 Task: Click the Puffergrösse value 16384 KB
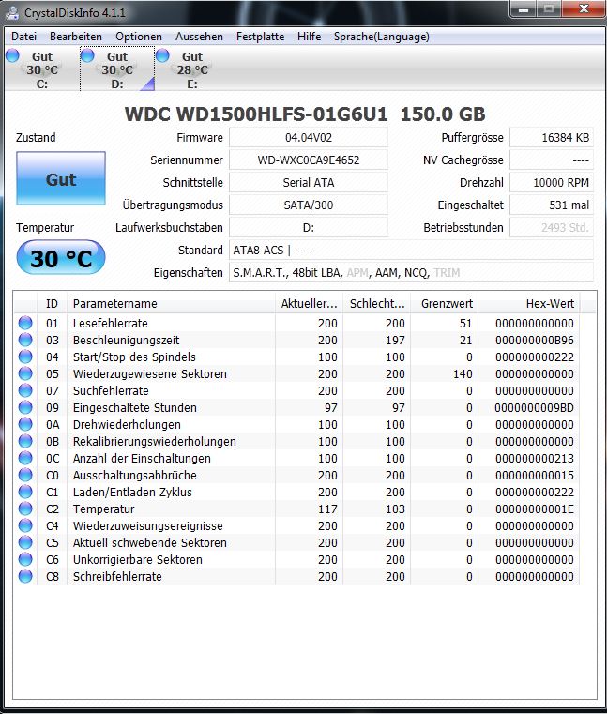[552, 138]
